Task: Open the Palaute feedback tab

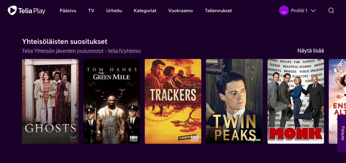Action: [x=342, y=133]
